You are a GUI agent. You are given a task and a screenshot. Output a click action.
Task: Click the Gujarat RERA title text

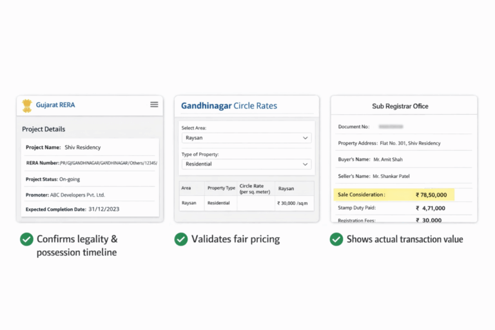(55, 105)
